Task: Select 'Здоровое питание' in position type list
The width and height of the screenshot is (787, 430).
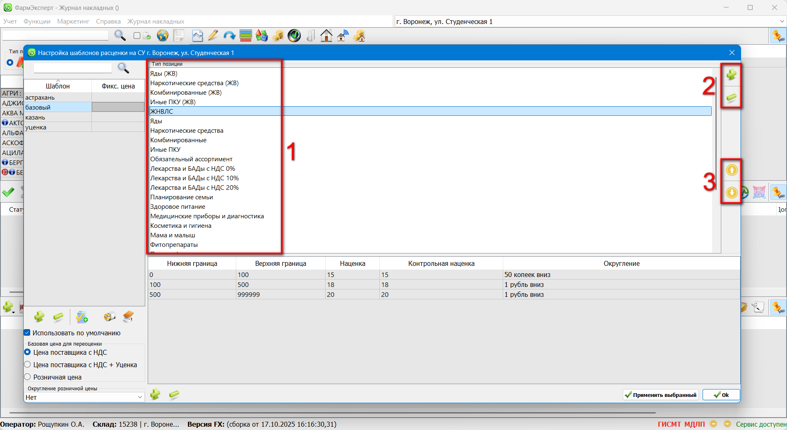Action: pos(178,207)
